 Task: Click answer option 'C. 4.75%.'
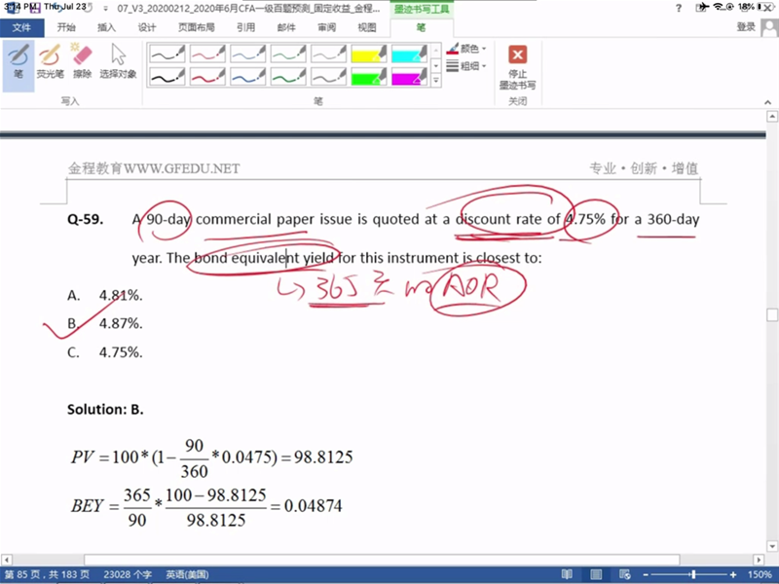[x=105, y=352]
